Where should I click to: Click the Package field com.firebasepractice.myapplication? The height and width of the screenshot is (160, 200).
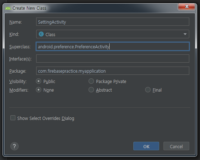[113, 71]
